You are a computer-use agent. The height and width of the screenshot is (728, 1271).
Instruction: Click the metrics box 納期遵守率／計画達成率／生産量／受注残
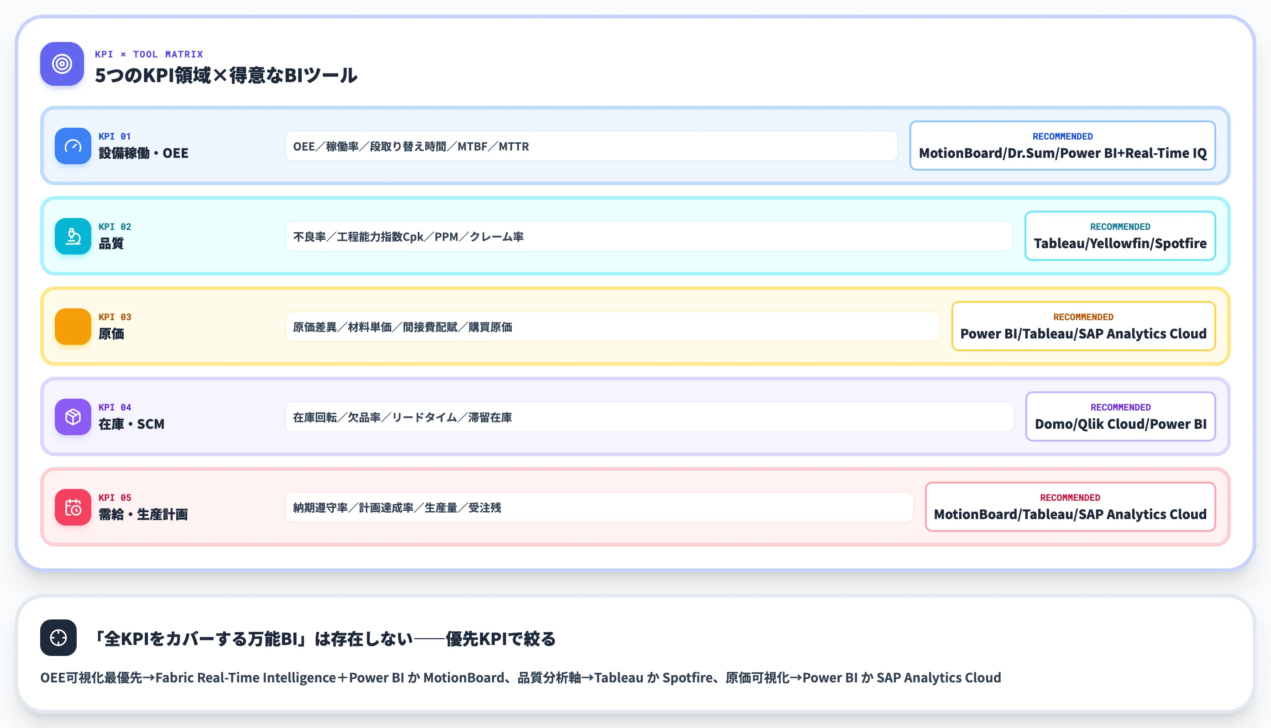point(599,508)
